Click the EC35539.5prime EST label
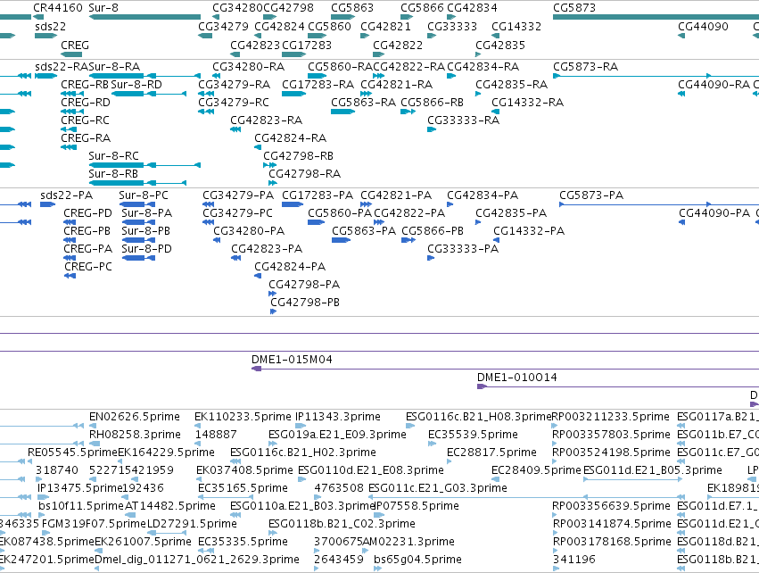The height and width of the screenshot is (573, 759). [x=473, y=435]
